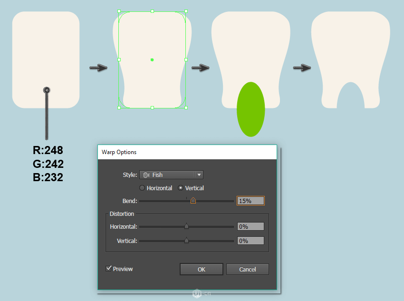Viewport: 404px width, 301px height.
Task: Click the green center point of selected shape
Action: click(x=152, y=60)
